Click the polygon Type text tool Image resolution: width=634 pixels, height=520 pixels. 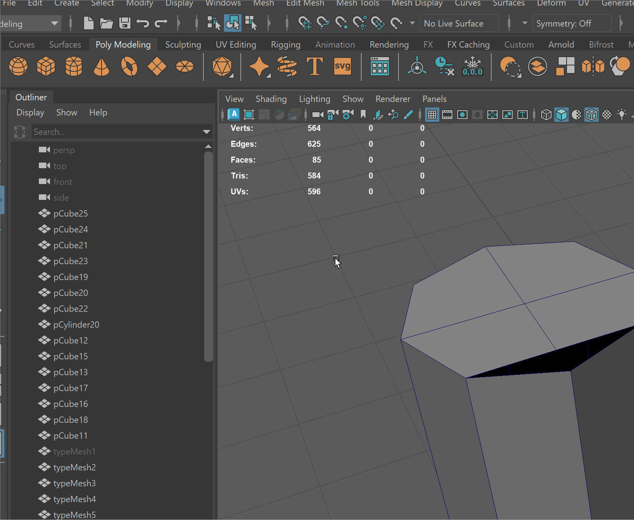click(x=314, y=66)
